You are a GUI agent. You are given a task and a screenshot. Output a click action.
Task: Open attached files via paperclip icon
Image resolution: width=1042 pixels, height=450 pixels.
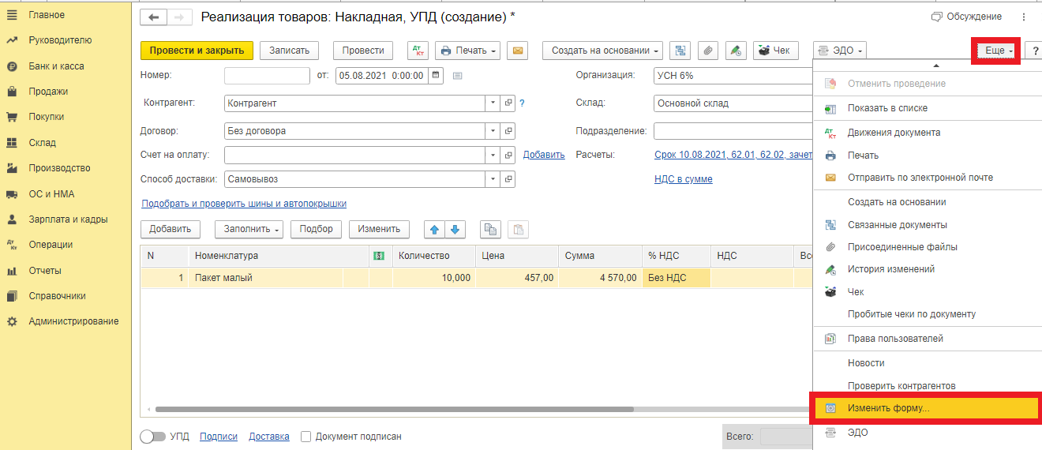click(708, 51)
